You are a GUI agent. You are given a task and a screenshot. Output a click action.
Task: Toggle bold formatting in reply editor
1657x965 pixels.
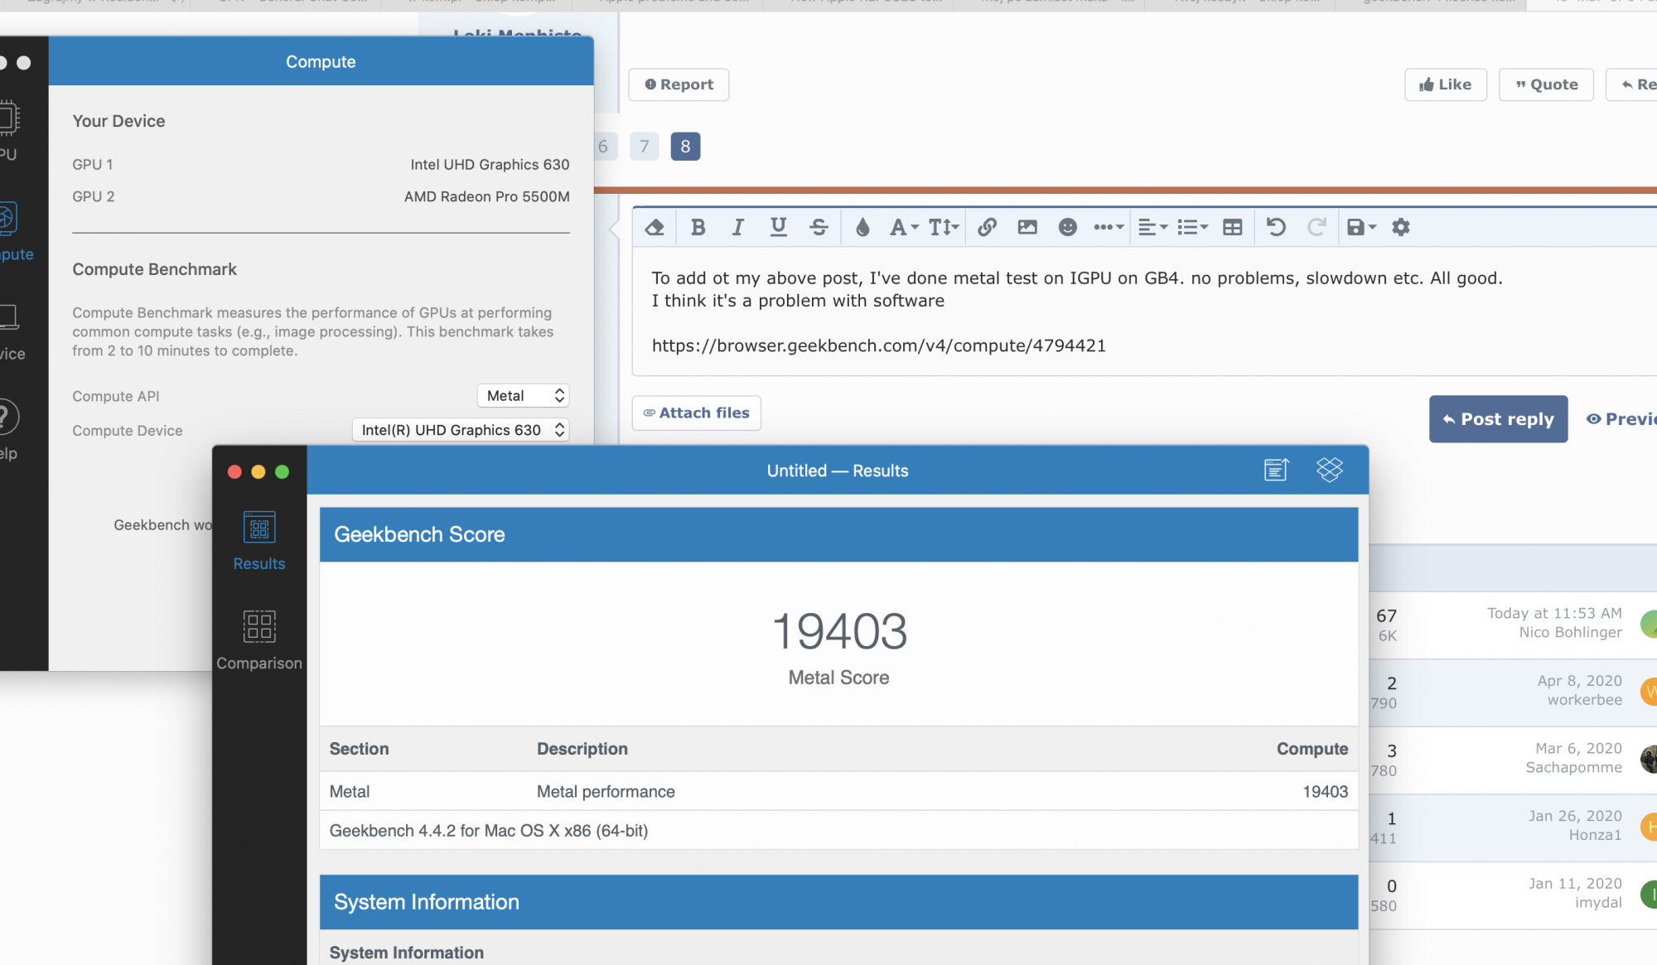click(698, 227)
